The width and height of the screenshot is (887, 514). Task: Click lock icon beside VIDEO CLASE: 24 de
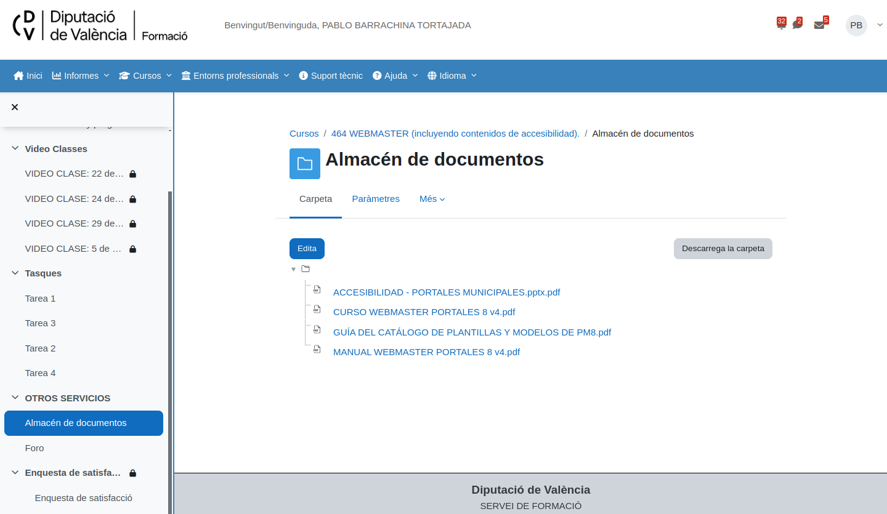click(x=132, y=199)
